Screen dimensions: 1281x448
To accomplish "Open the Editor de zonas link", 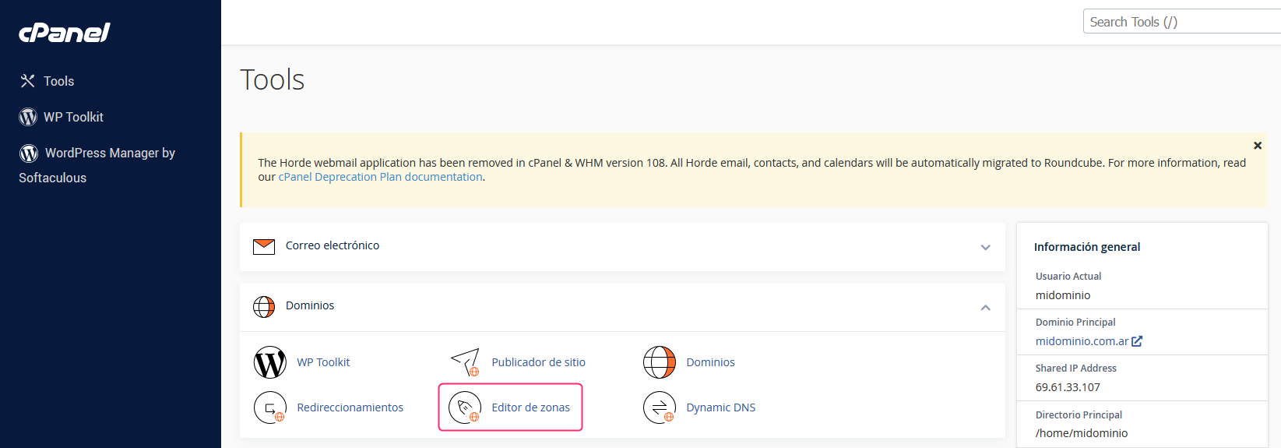I will point(530,407).
